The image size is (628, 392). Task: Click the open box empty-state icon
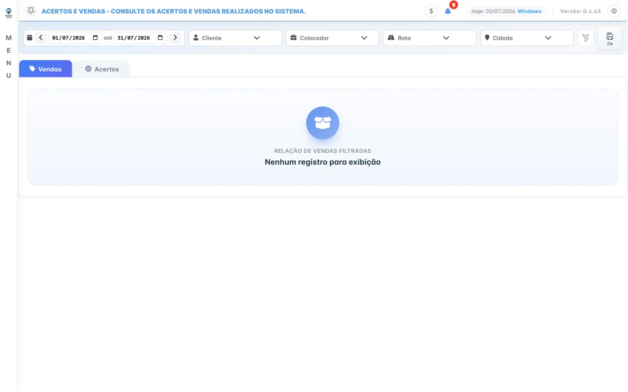pos(323,123)
